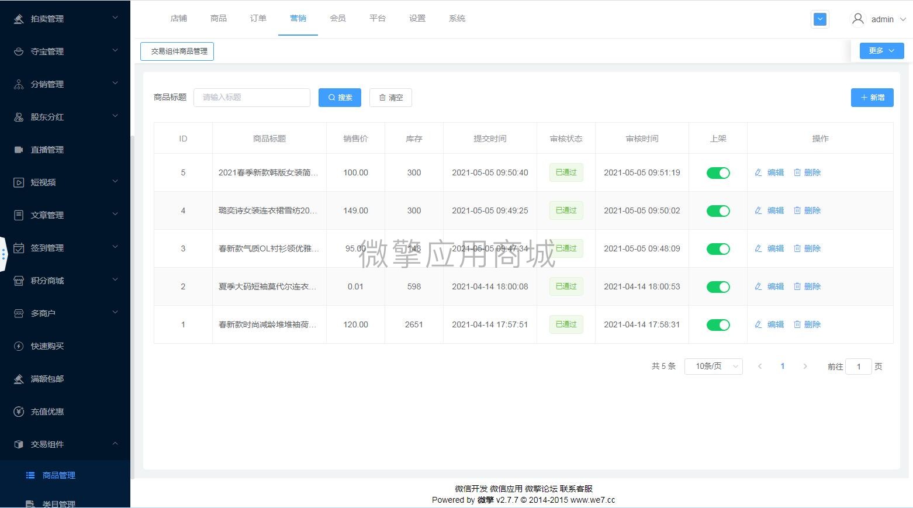
Task: Click the 满额包邮 sidebar icon
Action: 19,379
